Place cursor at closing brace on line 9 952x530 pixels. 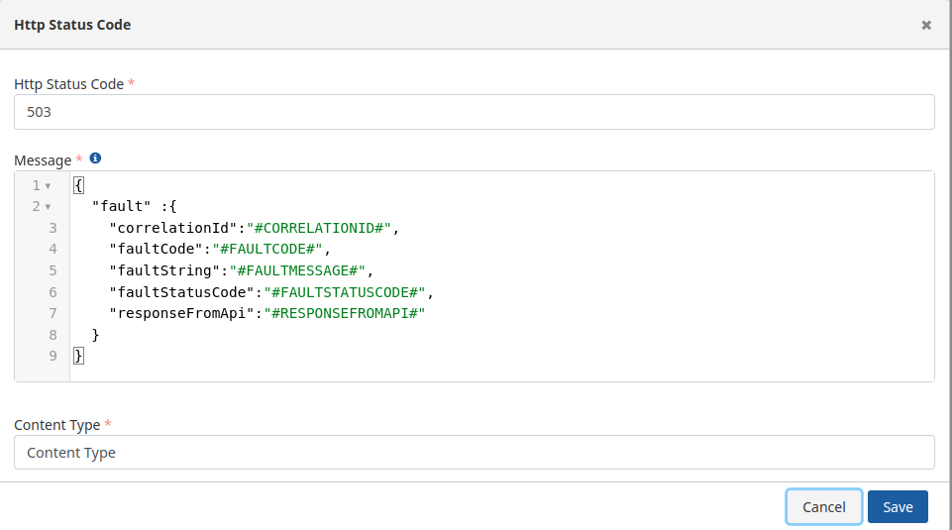78,356
